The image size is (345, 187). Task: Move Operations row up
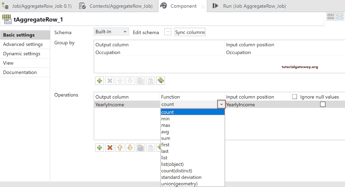click(120, 147)
